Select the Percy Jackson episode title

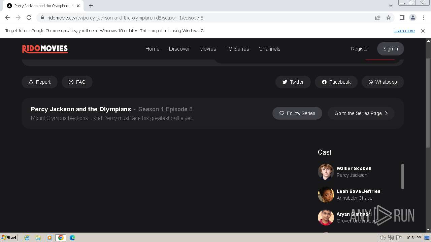[81, 109]
